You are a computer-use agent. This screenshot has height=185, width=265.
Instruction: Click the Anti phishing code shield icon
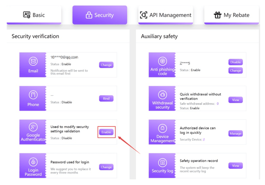coord(162,61)
